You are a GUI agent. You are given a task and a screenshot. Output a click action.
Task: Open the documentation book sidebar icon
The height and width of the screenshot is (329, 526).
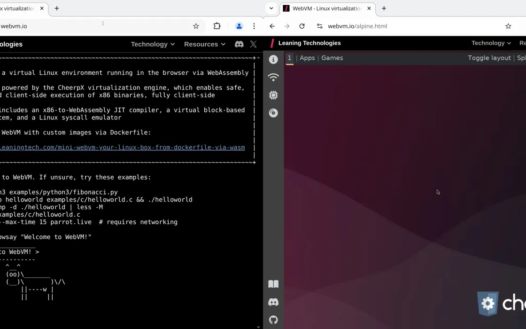273,284
